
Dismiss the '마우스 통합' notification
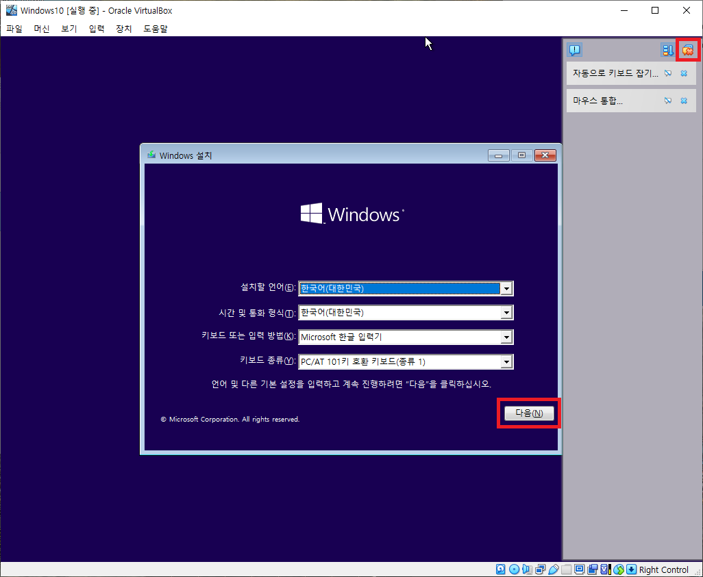[x=684, y=101]
